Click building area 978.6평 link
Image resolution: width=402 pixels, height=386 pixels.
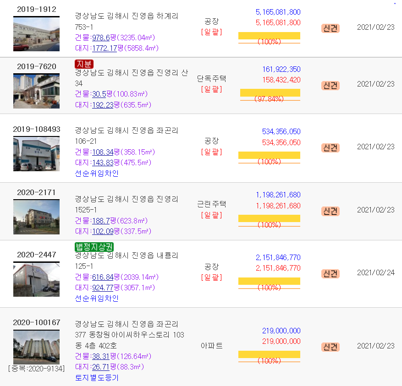point(104,38)
